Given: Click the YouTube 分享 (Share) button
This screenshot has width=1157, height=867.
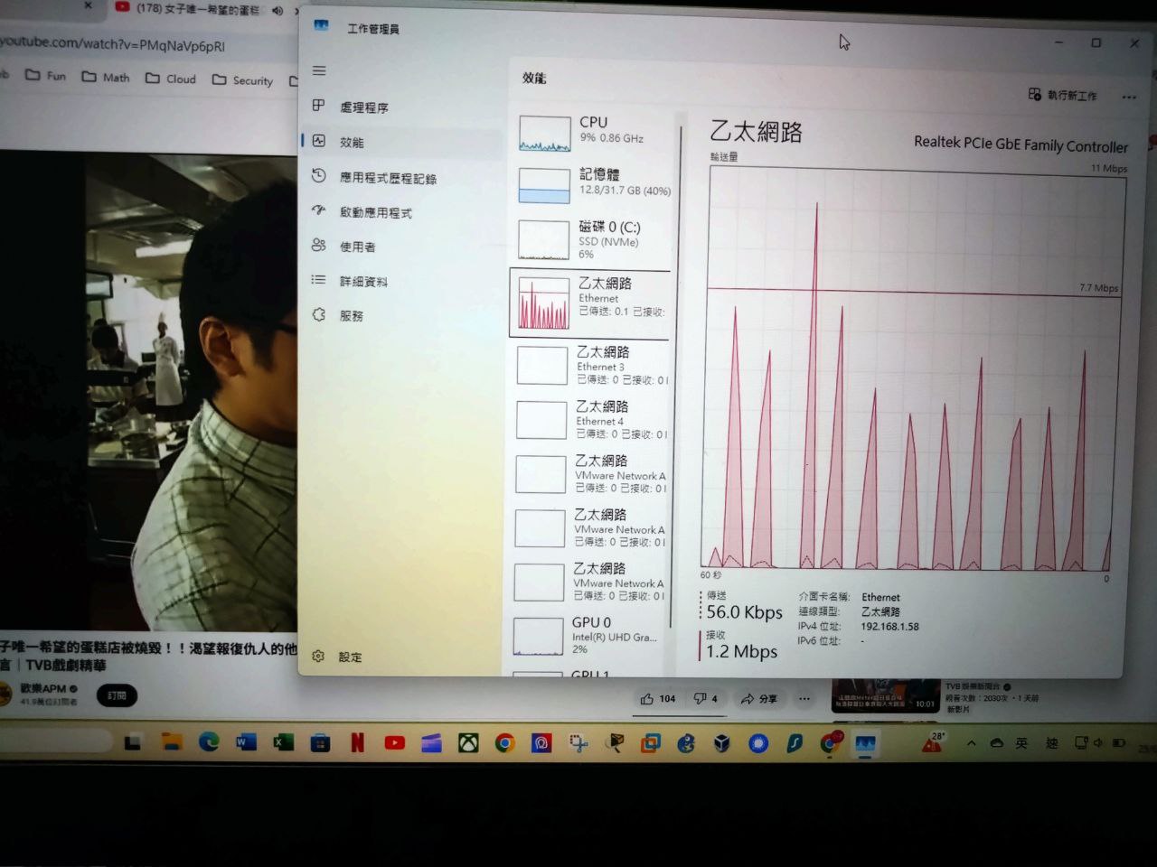Looking at the screenshot, I should (759, 699).
